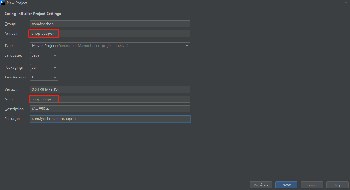Click the Artifact label
Viewport: 350px width, 190px height.
(11, 34)
